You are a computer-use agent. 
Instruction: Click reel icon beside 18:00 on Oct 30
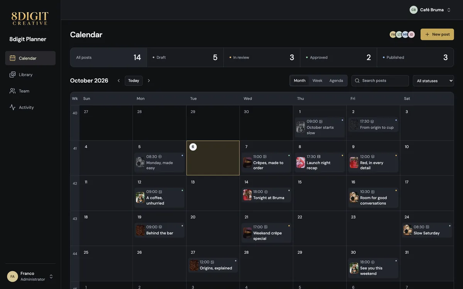click(x=373, y=262)
